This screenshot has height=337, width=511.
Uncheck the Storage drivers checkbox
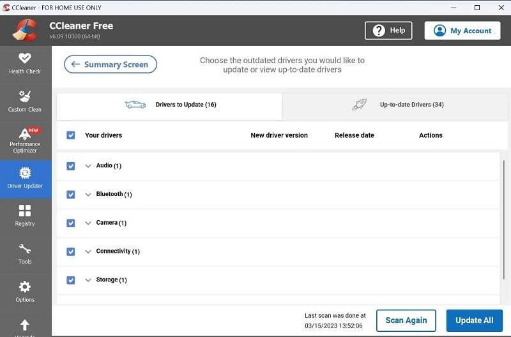point(71,280)
